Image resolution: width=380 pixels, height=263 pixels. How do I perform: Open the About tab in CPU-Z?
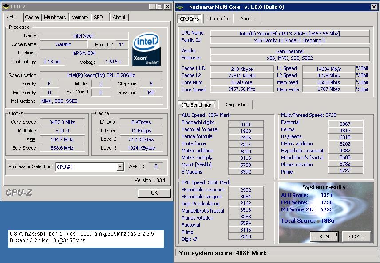point(119,17)
